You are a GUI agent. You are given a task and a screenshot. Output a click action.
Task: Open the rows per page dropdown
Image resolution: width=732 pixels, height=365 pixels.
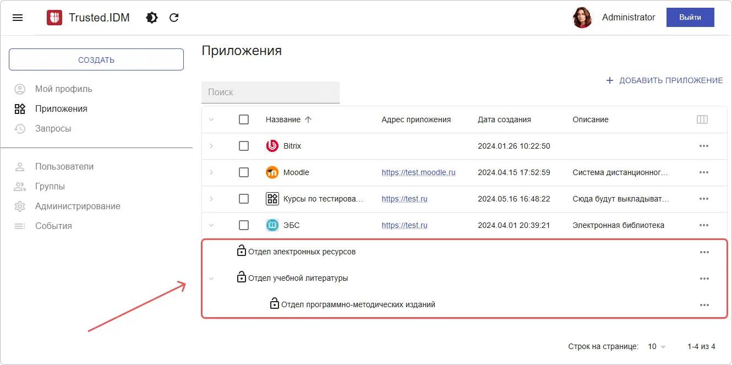click(655, 346)
